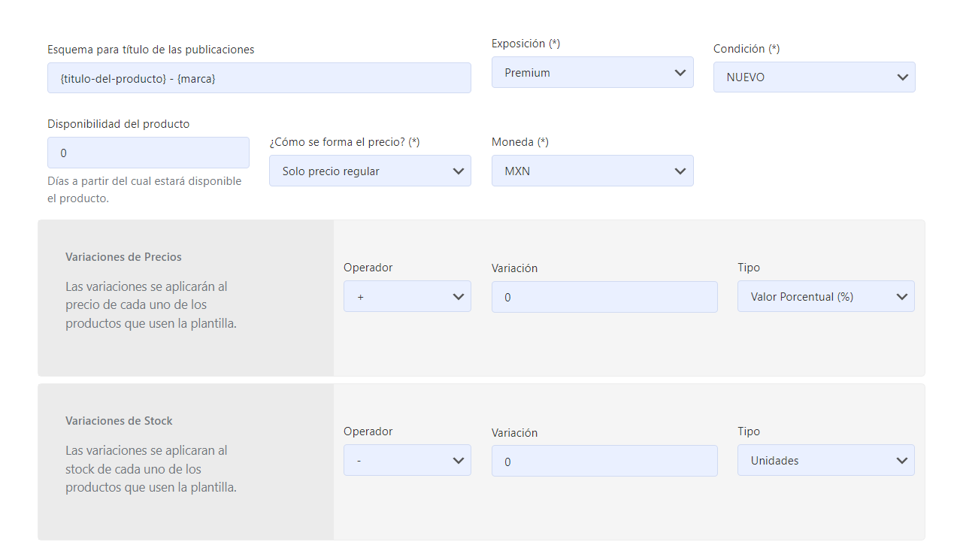
Task: Click the 'Disponibilidad del producto' label
Action: click(x=118, y=124)
